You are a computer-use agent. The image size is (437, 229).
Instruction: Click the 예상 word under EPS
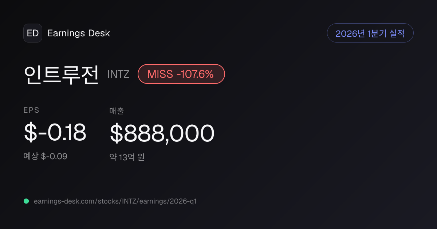tap(31, 156)
